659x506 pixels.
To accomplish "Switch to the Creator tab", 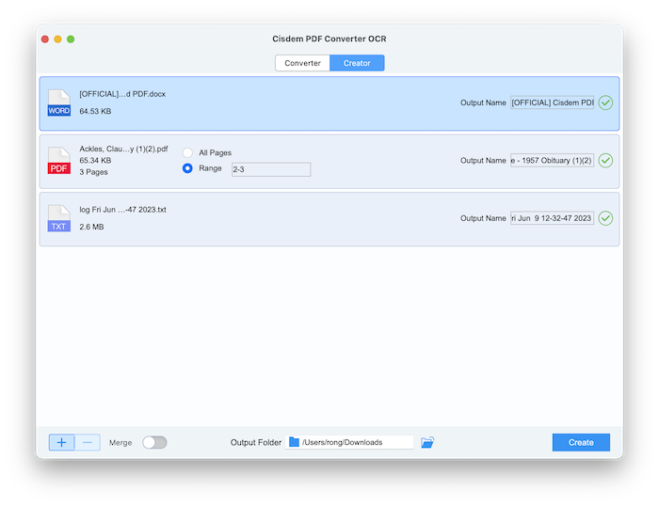I will pyautogui.click(x=357, y=63).
